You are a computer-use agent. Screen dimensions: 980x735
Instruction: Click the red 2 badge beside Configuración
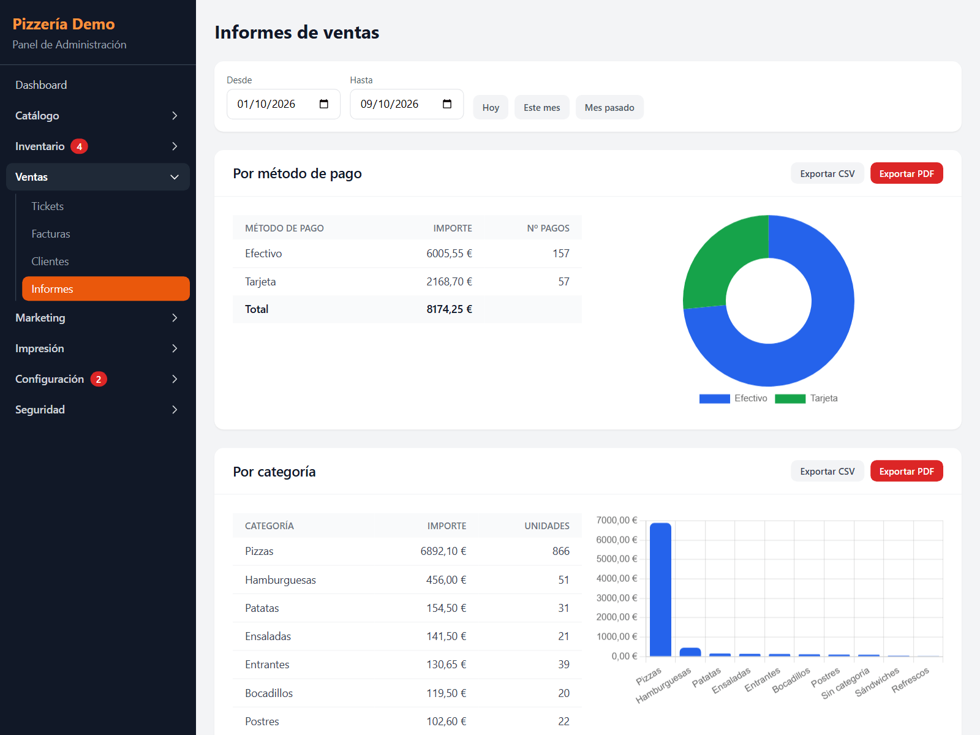(x=99, y=379)
